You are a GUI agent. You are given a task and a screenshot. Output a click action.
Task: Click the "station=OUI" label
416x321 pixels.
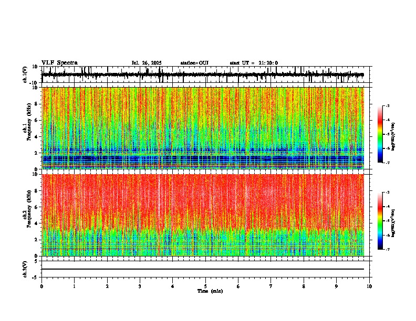(194, 63)
